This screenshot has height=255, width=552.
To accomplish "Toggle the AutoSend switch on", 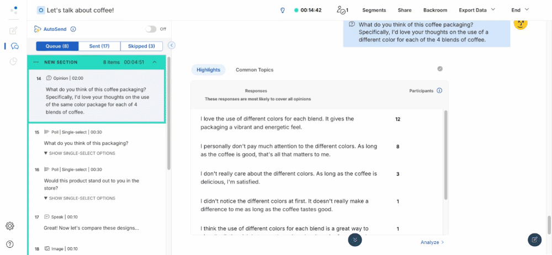I will pyautogui.click(x=151, y=29).
